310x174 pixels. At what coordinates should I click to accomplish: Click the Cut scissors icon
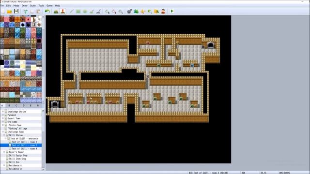(x=25, y=11)
